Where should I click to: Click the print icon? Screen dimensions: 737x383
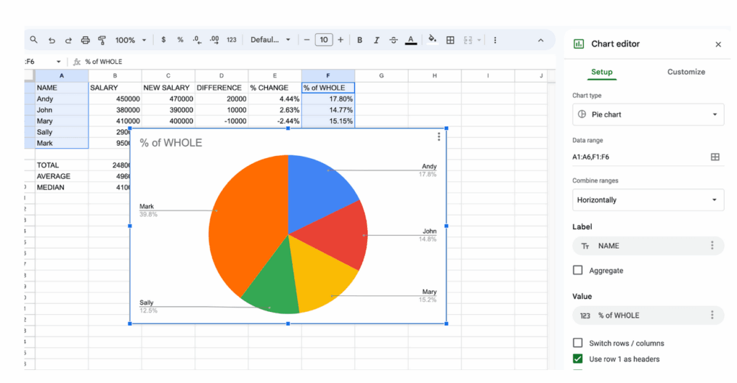click(86, 40)
